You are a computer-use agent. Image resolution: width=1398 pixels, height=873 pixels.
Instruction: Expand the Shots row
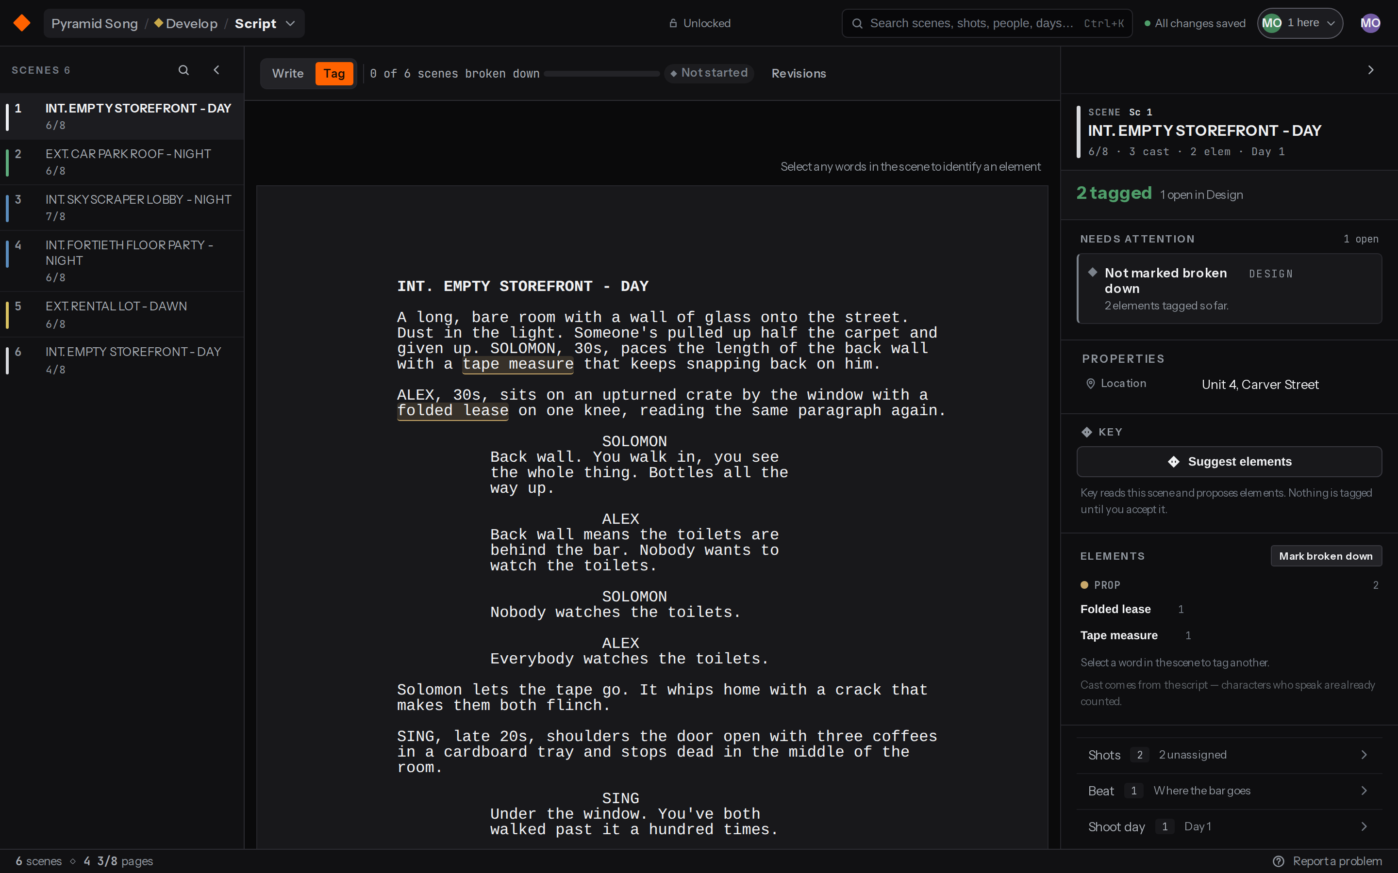tap(1229, 755)
